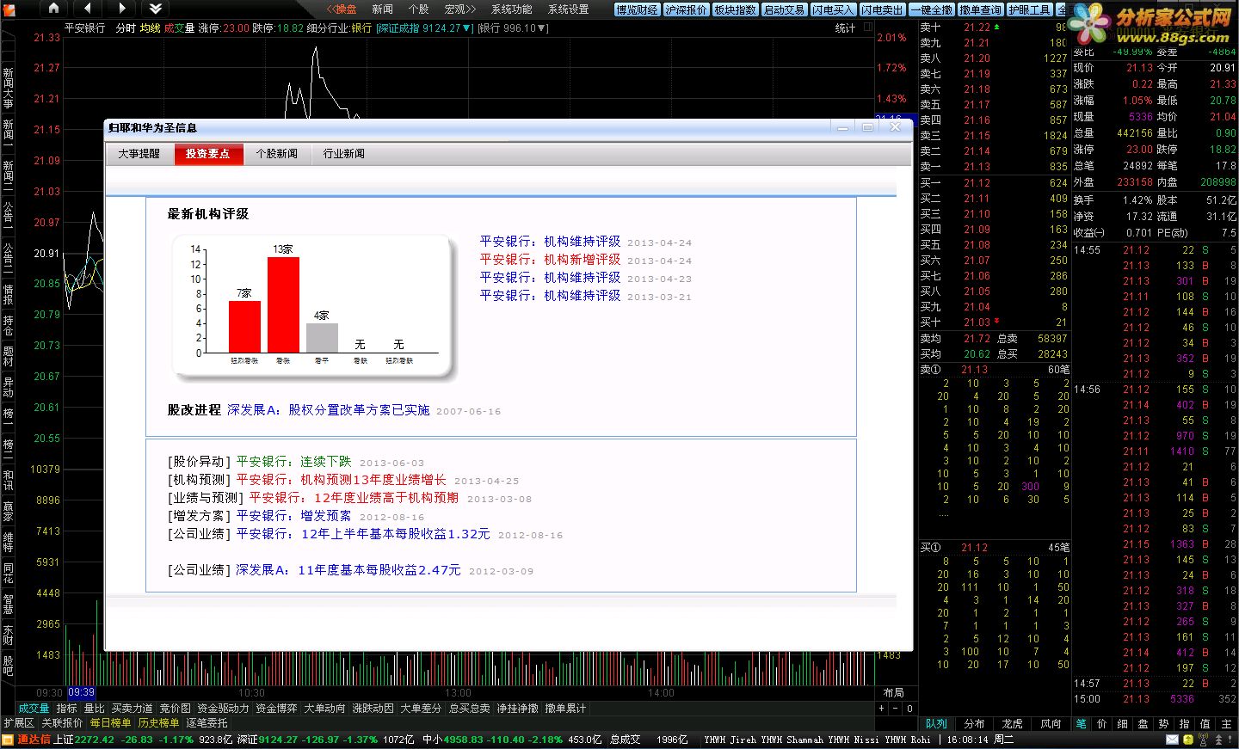
Task: Click the 启动交易 toolbar button
Action: point(784,9)
